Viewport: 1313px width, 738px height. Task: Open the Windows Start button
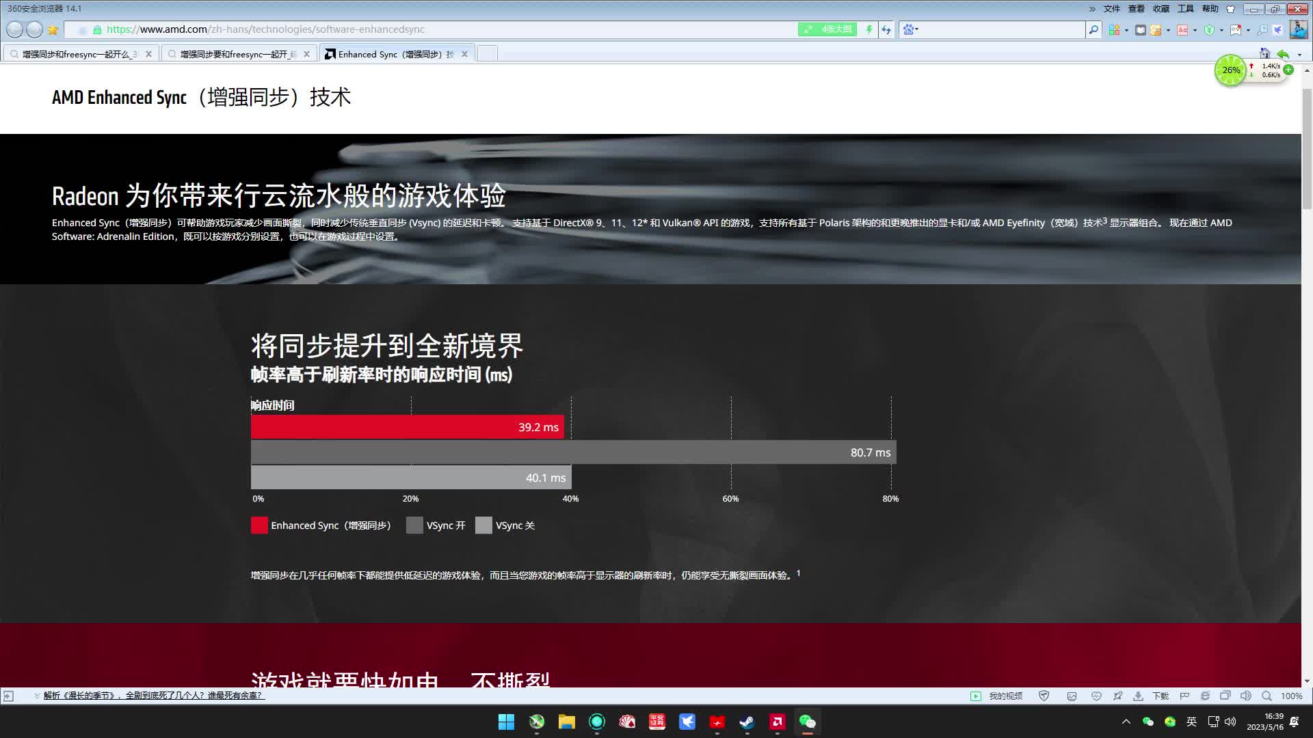(506, 722)
